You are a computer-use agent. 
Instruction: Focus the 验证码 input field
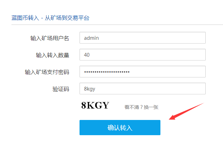(x=142, y=89)
